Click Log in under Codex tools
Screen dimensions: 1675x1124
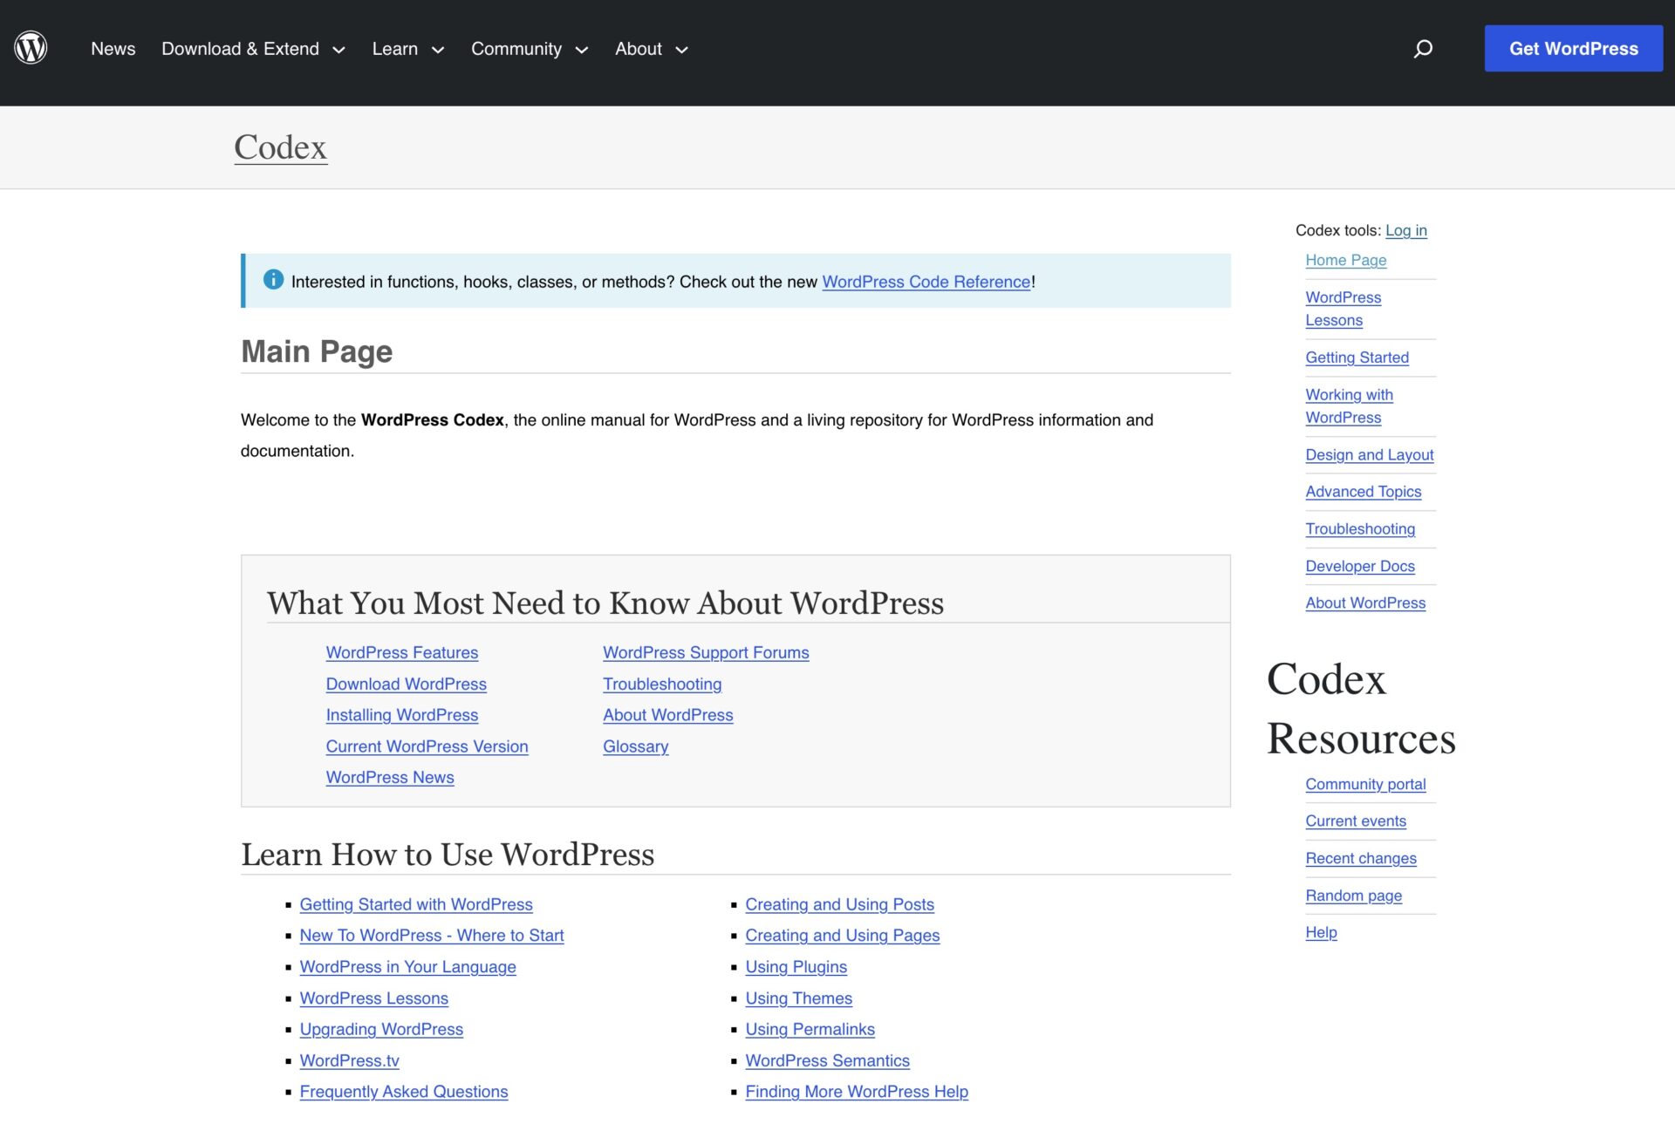[1406, 230]
